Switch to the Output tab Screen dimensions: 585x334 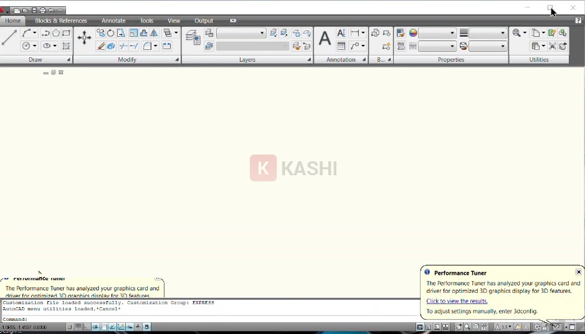(204, 21)
